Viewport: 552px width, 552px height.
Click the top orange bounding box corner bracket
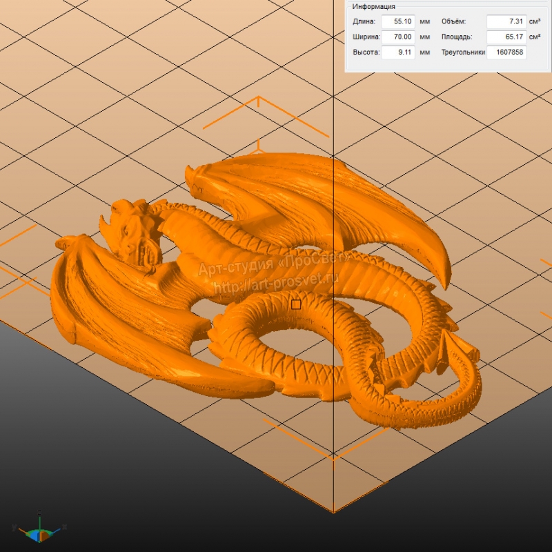point(259,102)
